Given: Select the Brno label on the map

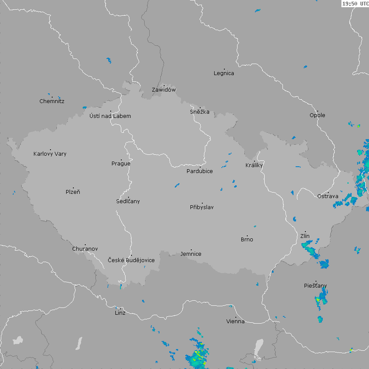Looking at the screenshot, I should tap(247, 240).
